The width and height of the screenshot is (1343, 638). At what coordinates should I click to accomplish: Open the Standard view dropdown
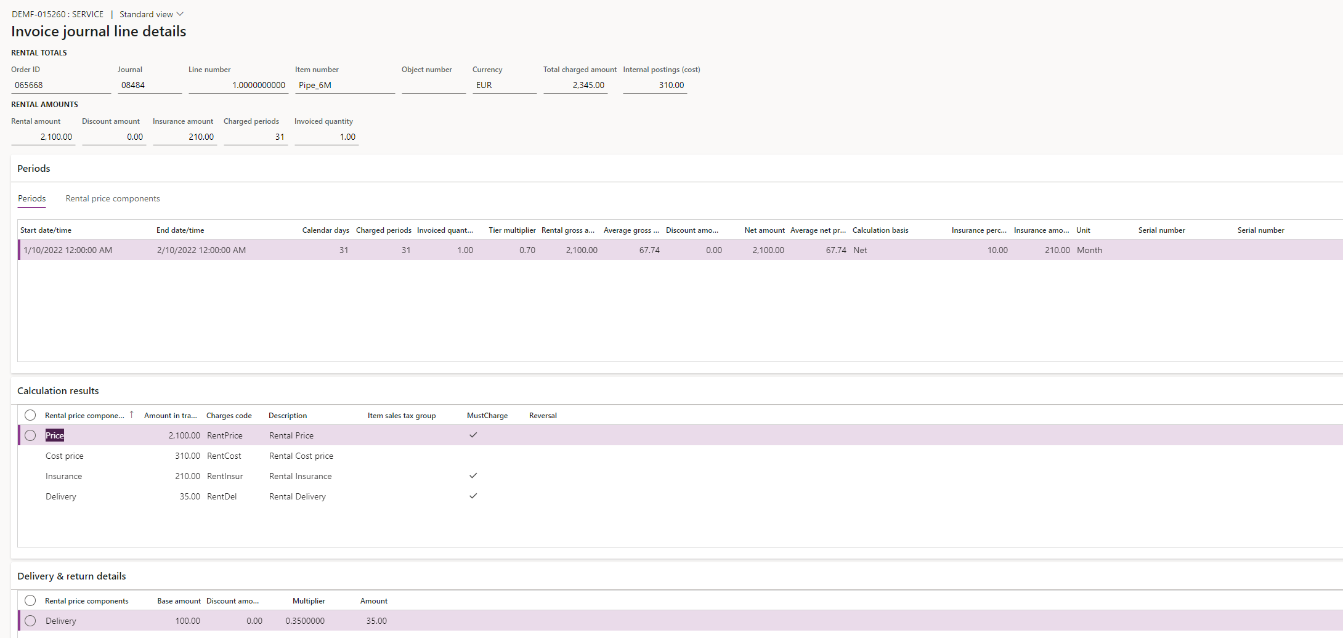[x=151, y=14]
